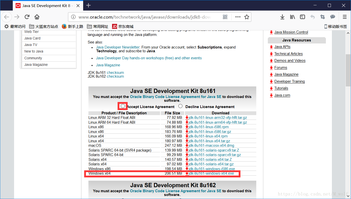Open the 最常访问 bookmark
This screenshot has height=199, width=351.
(x=15, y=26)
